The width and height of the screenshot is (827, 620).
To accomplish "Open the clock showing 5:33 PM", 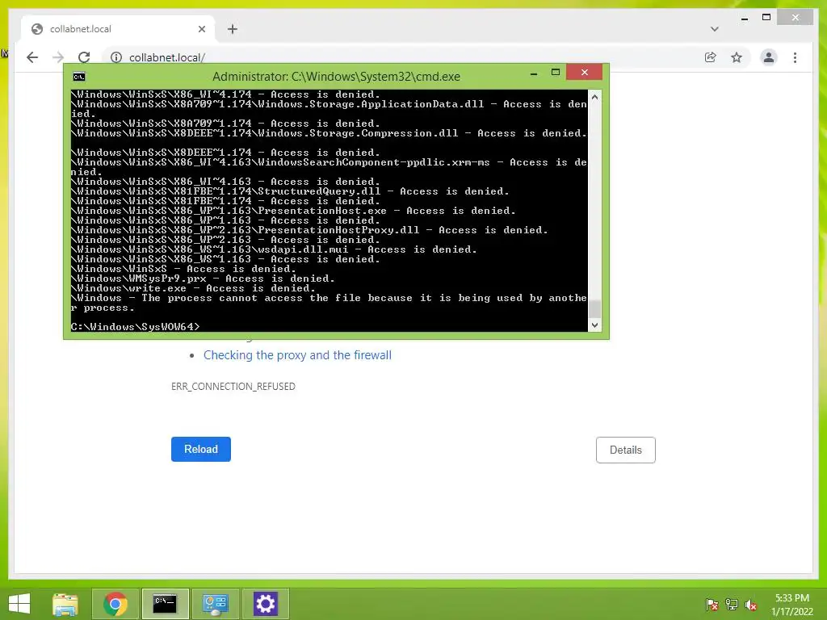I will point(791,605).
